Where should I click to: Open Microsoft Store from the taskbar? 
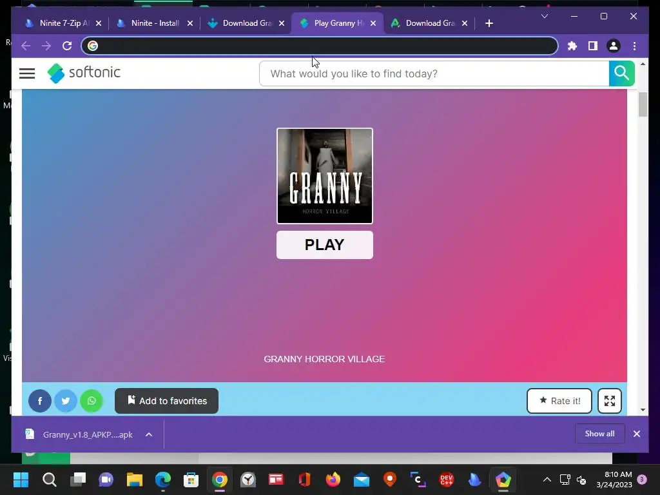tap(191, 480)
